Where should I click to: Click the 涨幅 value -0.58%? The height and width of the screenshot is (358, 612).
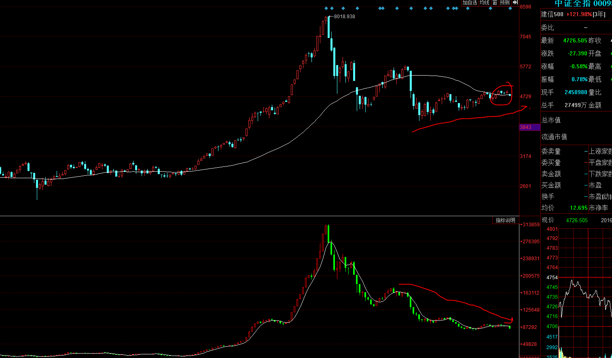[578, 67]
